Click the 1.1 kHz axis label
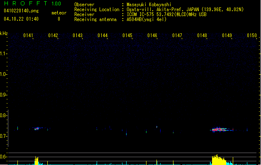261x165 pixels. tap(3, 54)
